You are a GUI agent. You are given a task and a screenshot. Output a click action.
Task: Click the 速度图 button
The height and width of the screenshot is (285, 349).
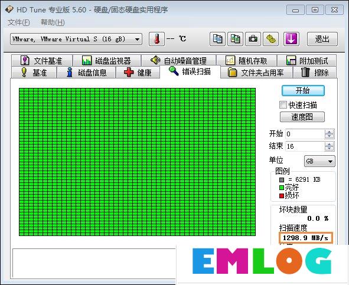tap(302, 117)
